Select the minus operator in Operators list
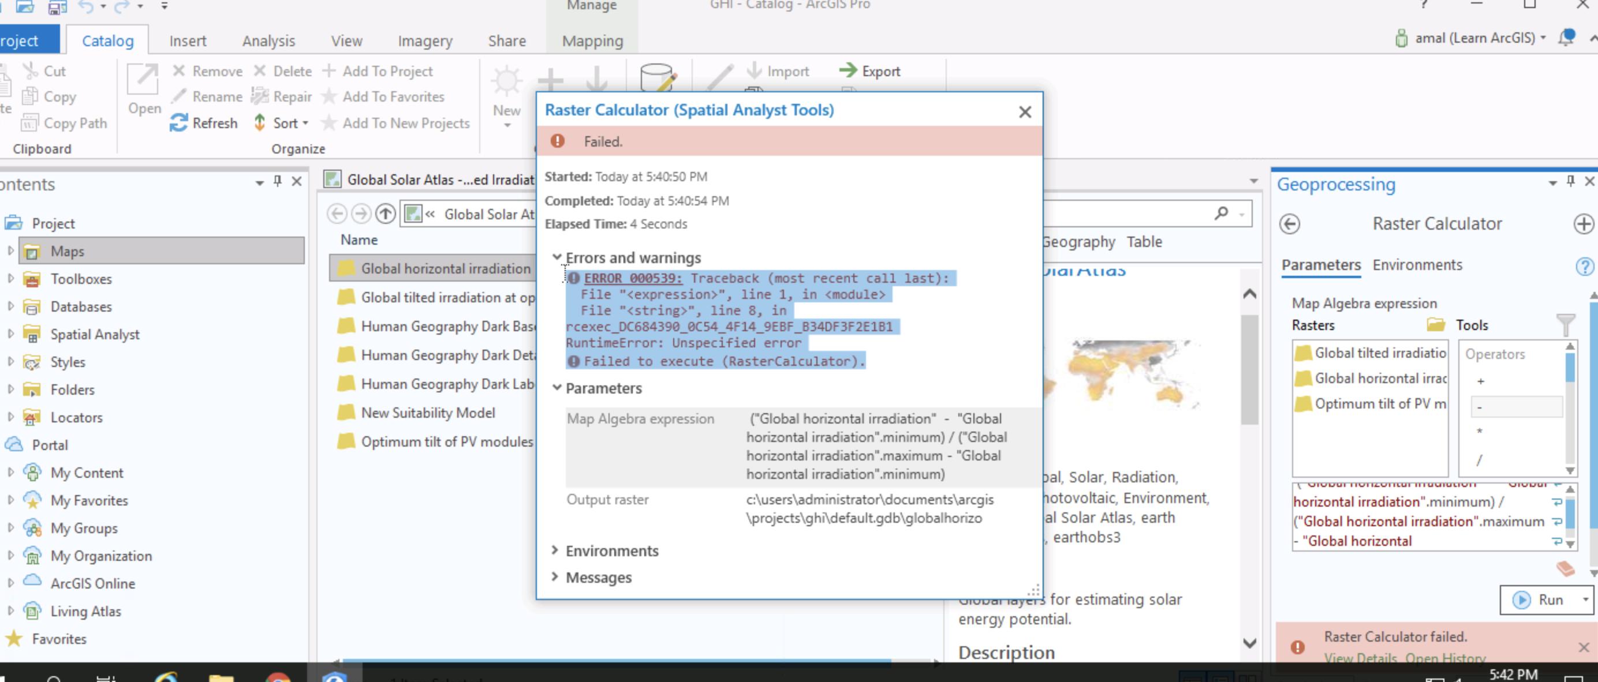1598x682 pixels. tap(1515, 407)
